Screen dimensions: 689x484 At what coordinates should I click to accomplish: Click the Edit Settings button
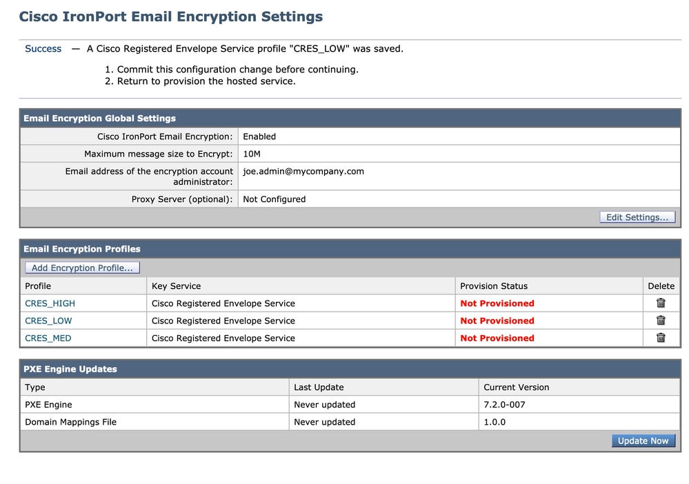click(637, 217)
